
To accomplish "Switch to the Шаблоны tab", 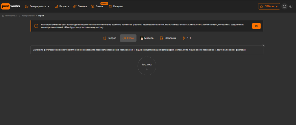I will pyautogui.click(x=168, y=38).
